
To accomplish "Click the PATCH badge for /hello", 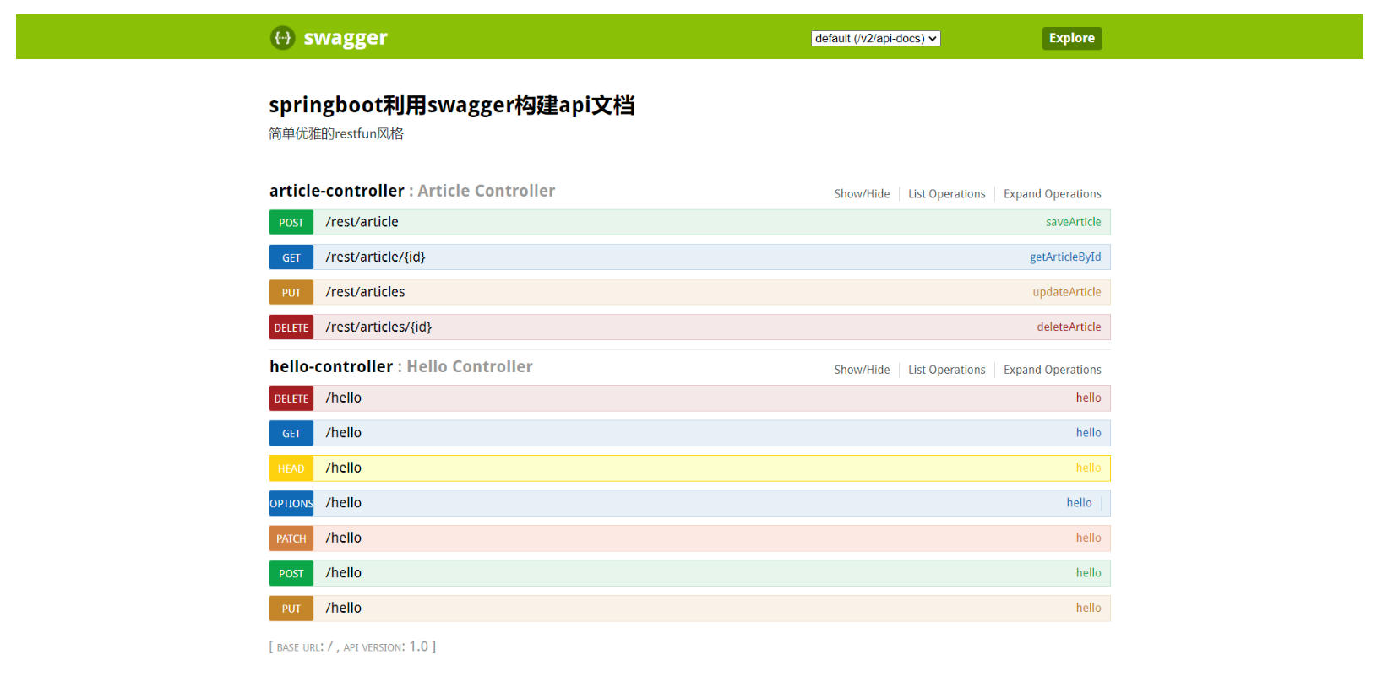I will point(291,539).
